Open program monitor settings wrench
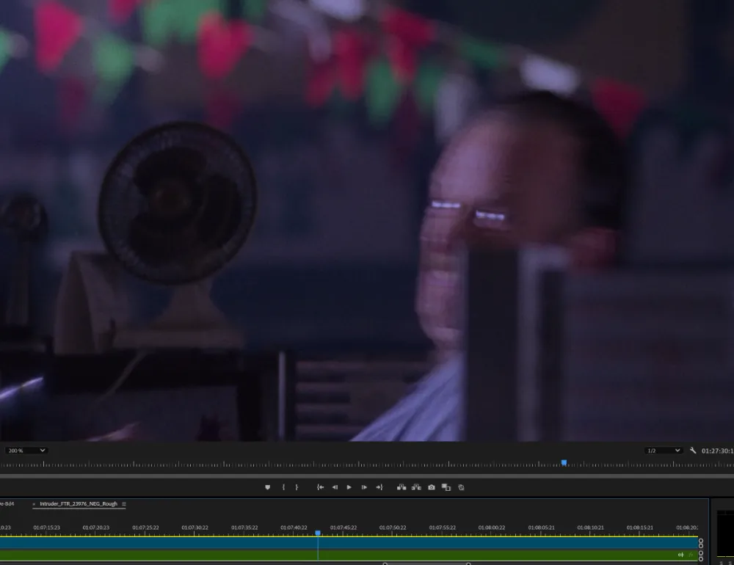This screenshot has height=565, width=734. tap(693, 451)
